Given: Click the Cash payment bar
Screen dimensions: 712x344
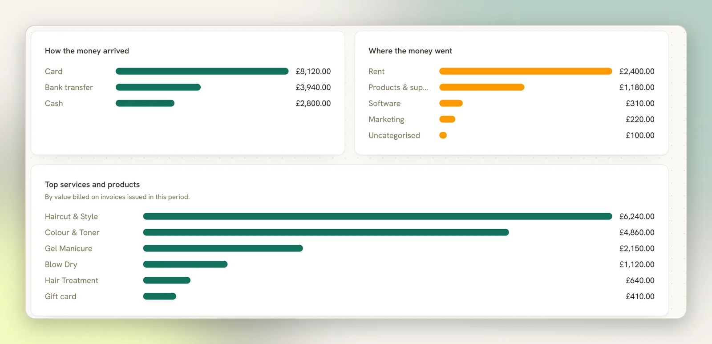Looking at the screenshot, I should [145, 103].
